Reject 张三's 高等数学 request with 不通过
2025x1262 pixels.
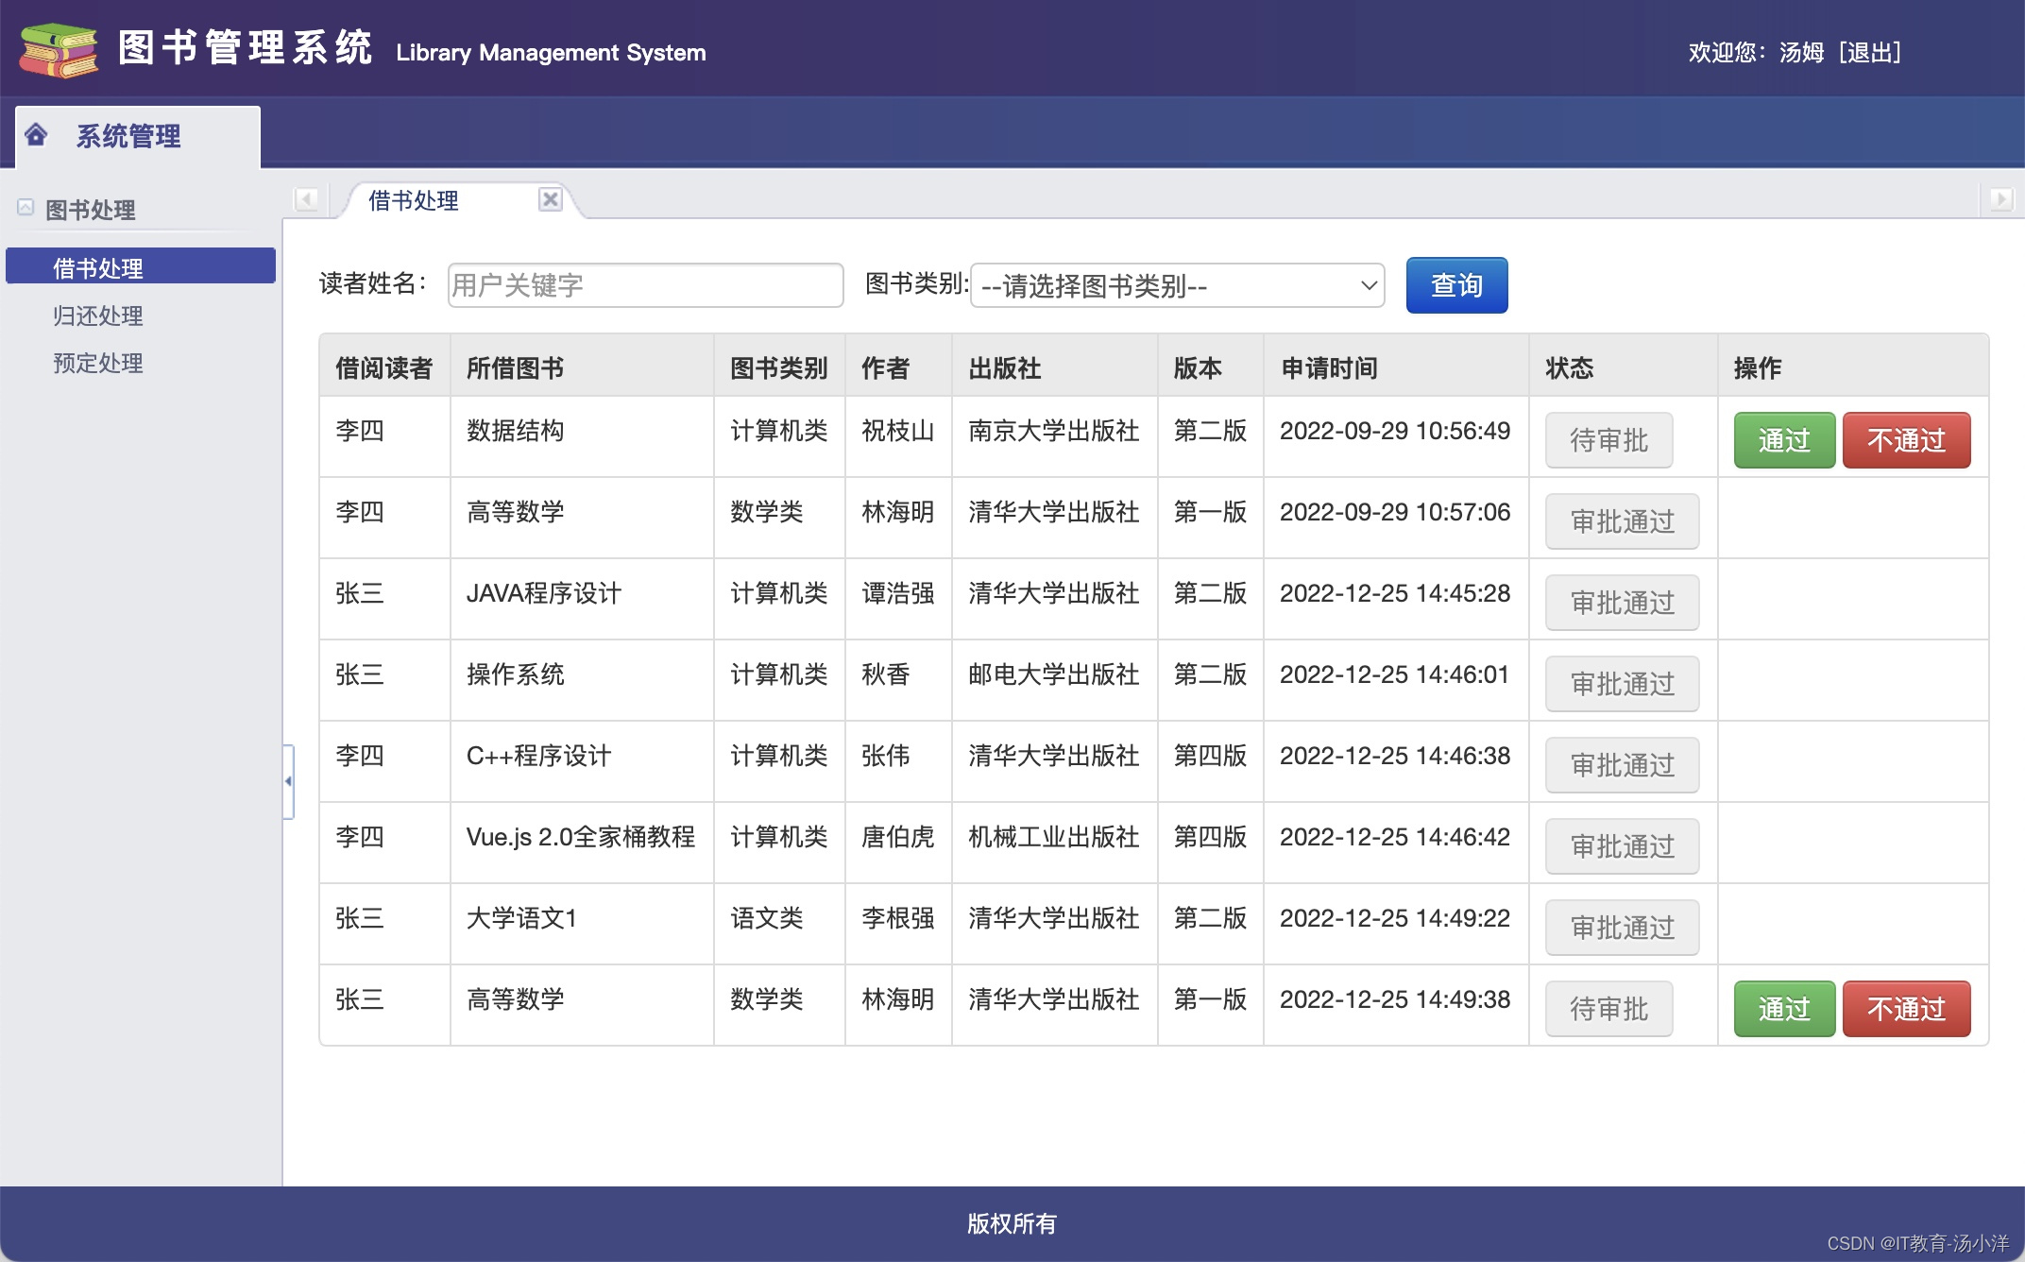1906,1009
